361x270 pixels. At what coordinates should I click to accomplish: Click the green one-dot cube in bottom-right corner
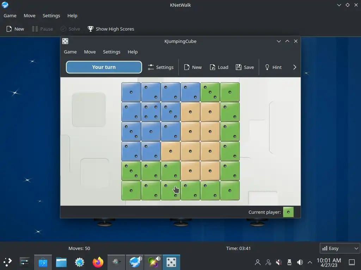click(x=230, y=191)
